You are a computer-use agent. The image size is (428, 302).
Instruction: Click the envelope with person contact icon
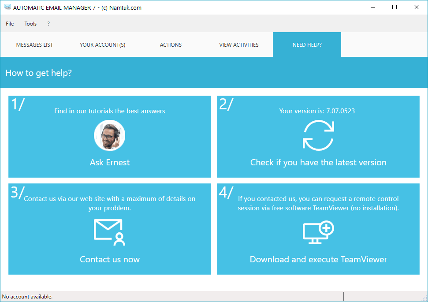109,232
